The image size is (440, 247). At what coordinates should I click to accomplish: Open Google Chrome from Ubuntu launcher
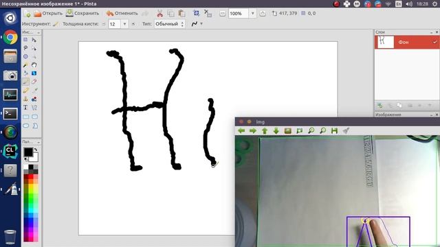click(10, 37)
